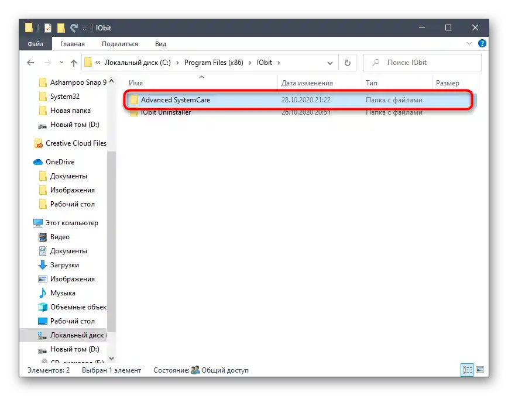
Task: Click Локальный диск (C:) in address bar
Action: tap(138, 63)
